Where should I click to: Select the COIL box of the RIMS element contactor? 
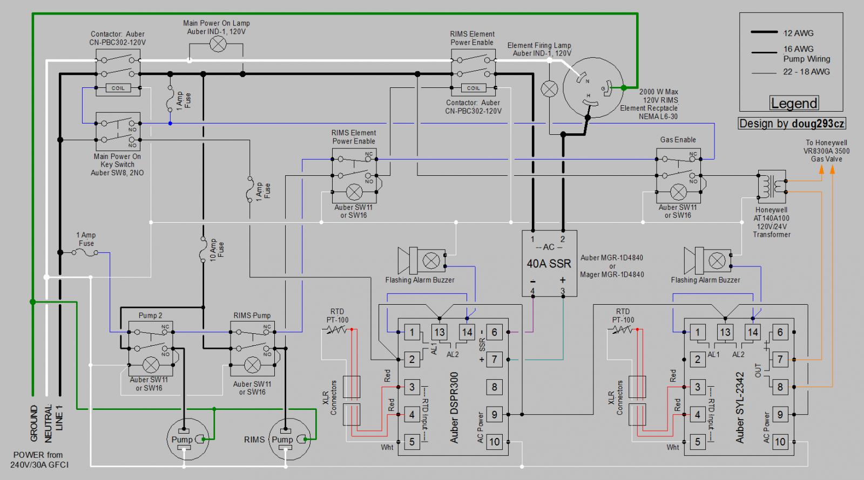point(473,88)
